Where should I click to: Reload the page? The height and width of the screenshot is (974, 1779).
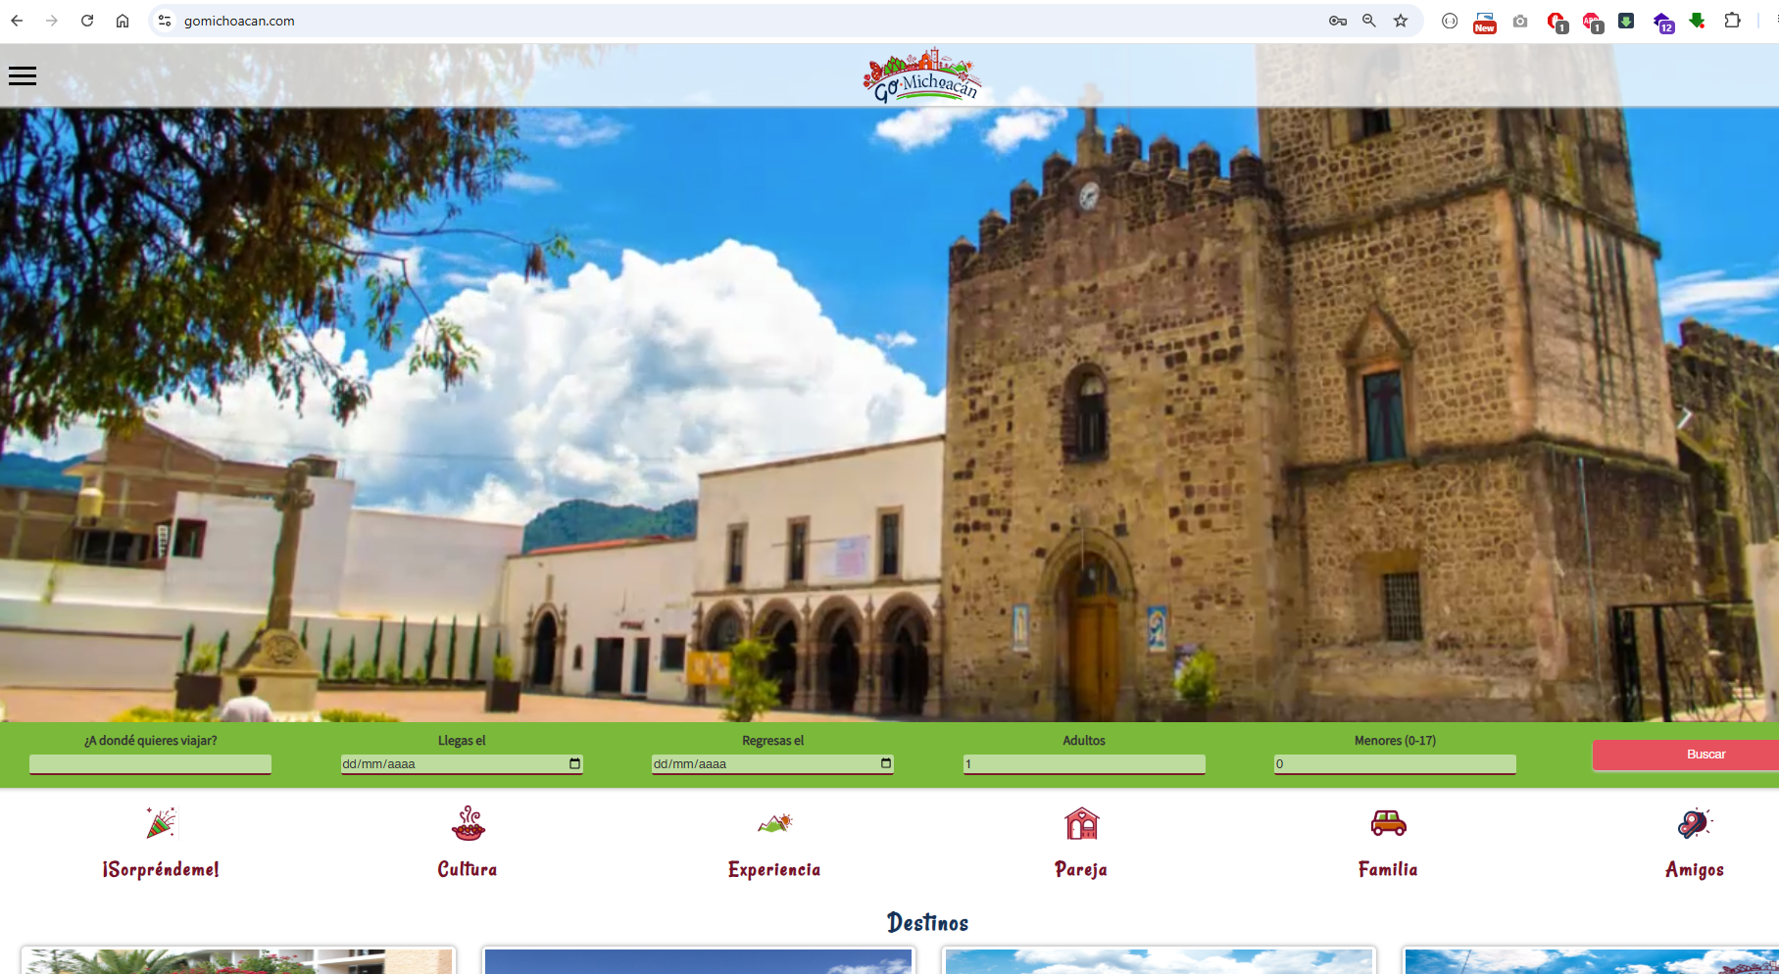[87, 21]
